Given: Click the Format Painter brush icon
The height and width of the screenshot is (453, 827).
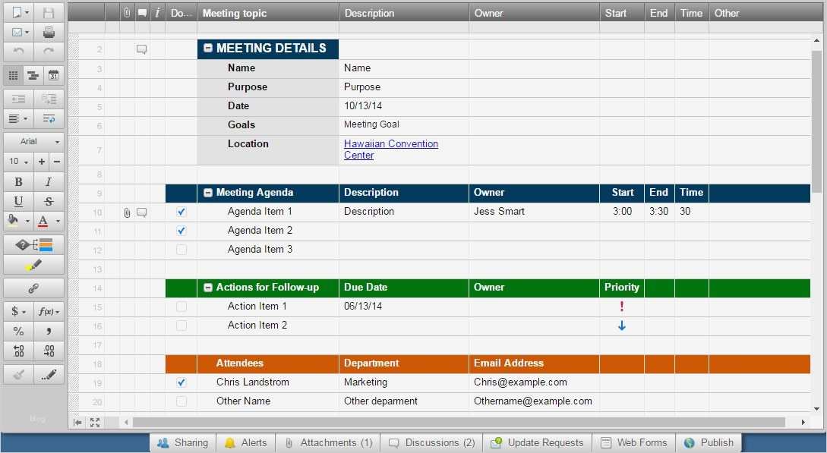Looking at the screenshot, I should 18,375.
